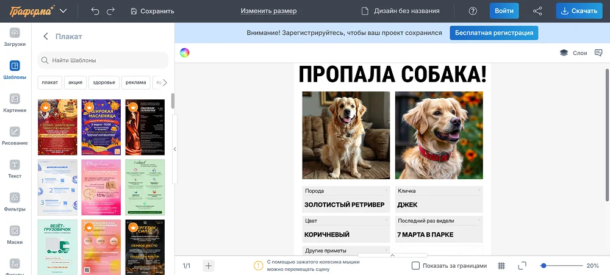
Task: Open the help question mark icon
Action: pos(473,11)
